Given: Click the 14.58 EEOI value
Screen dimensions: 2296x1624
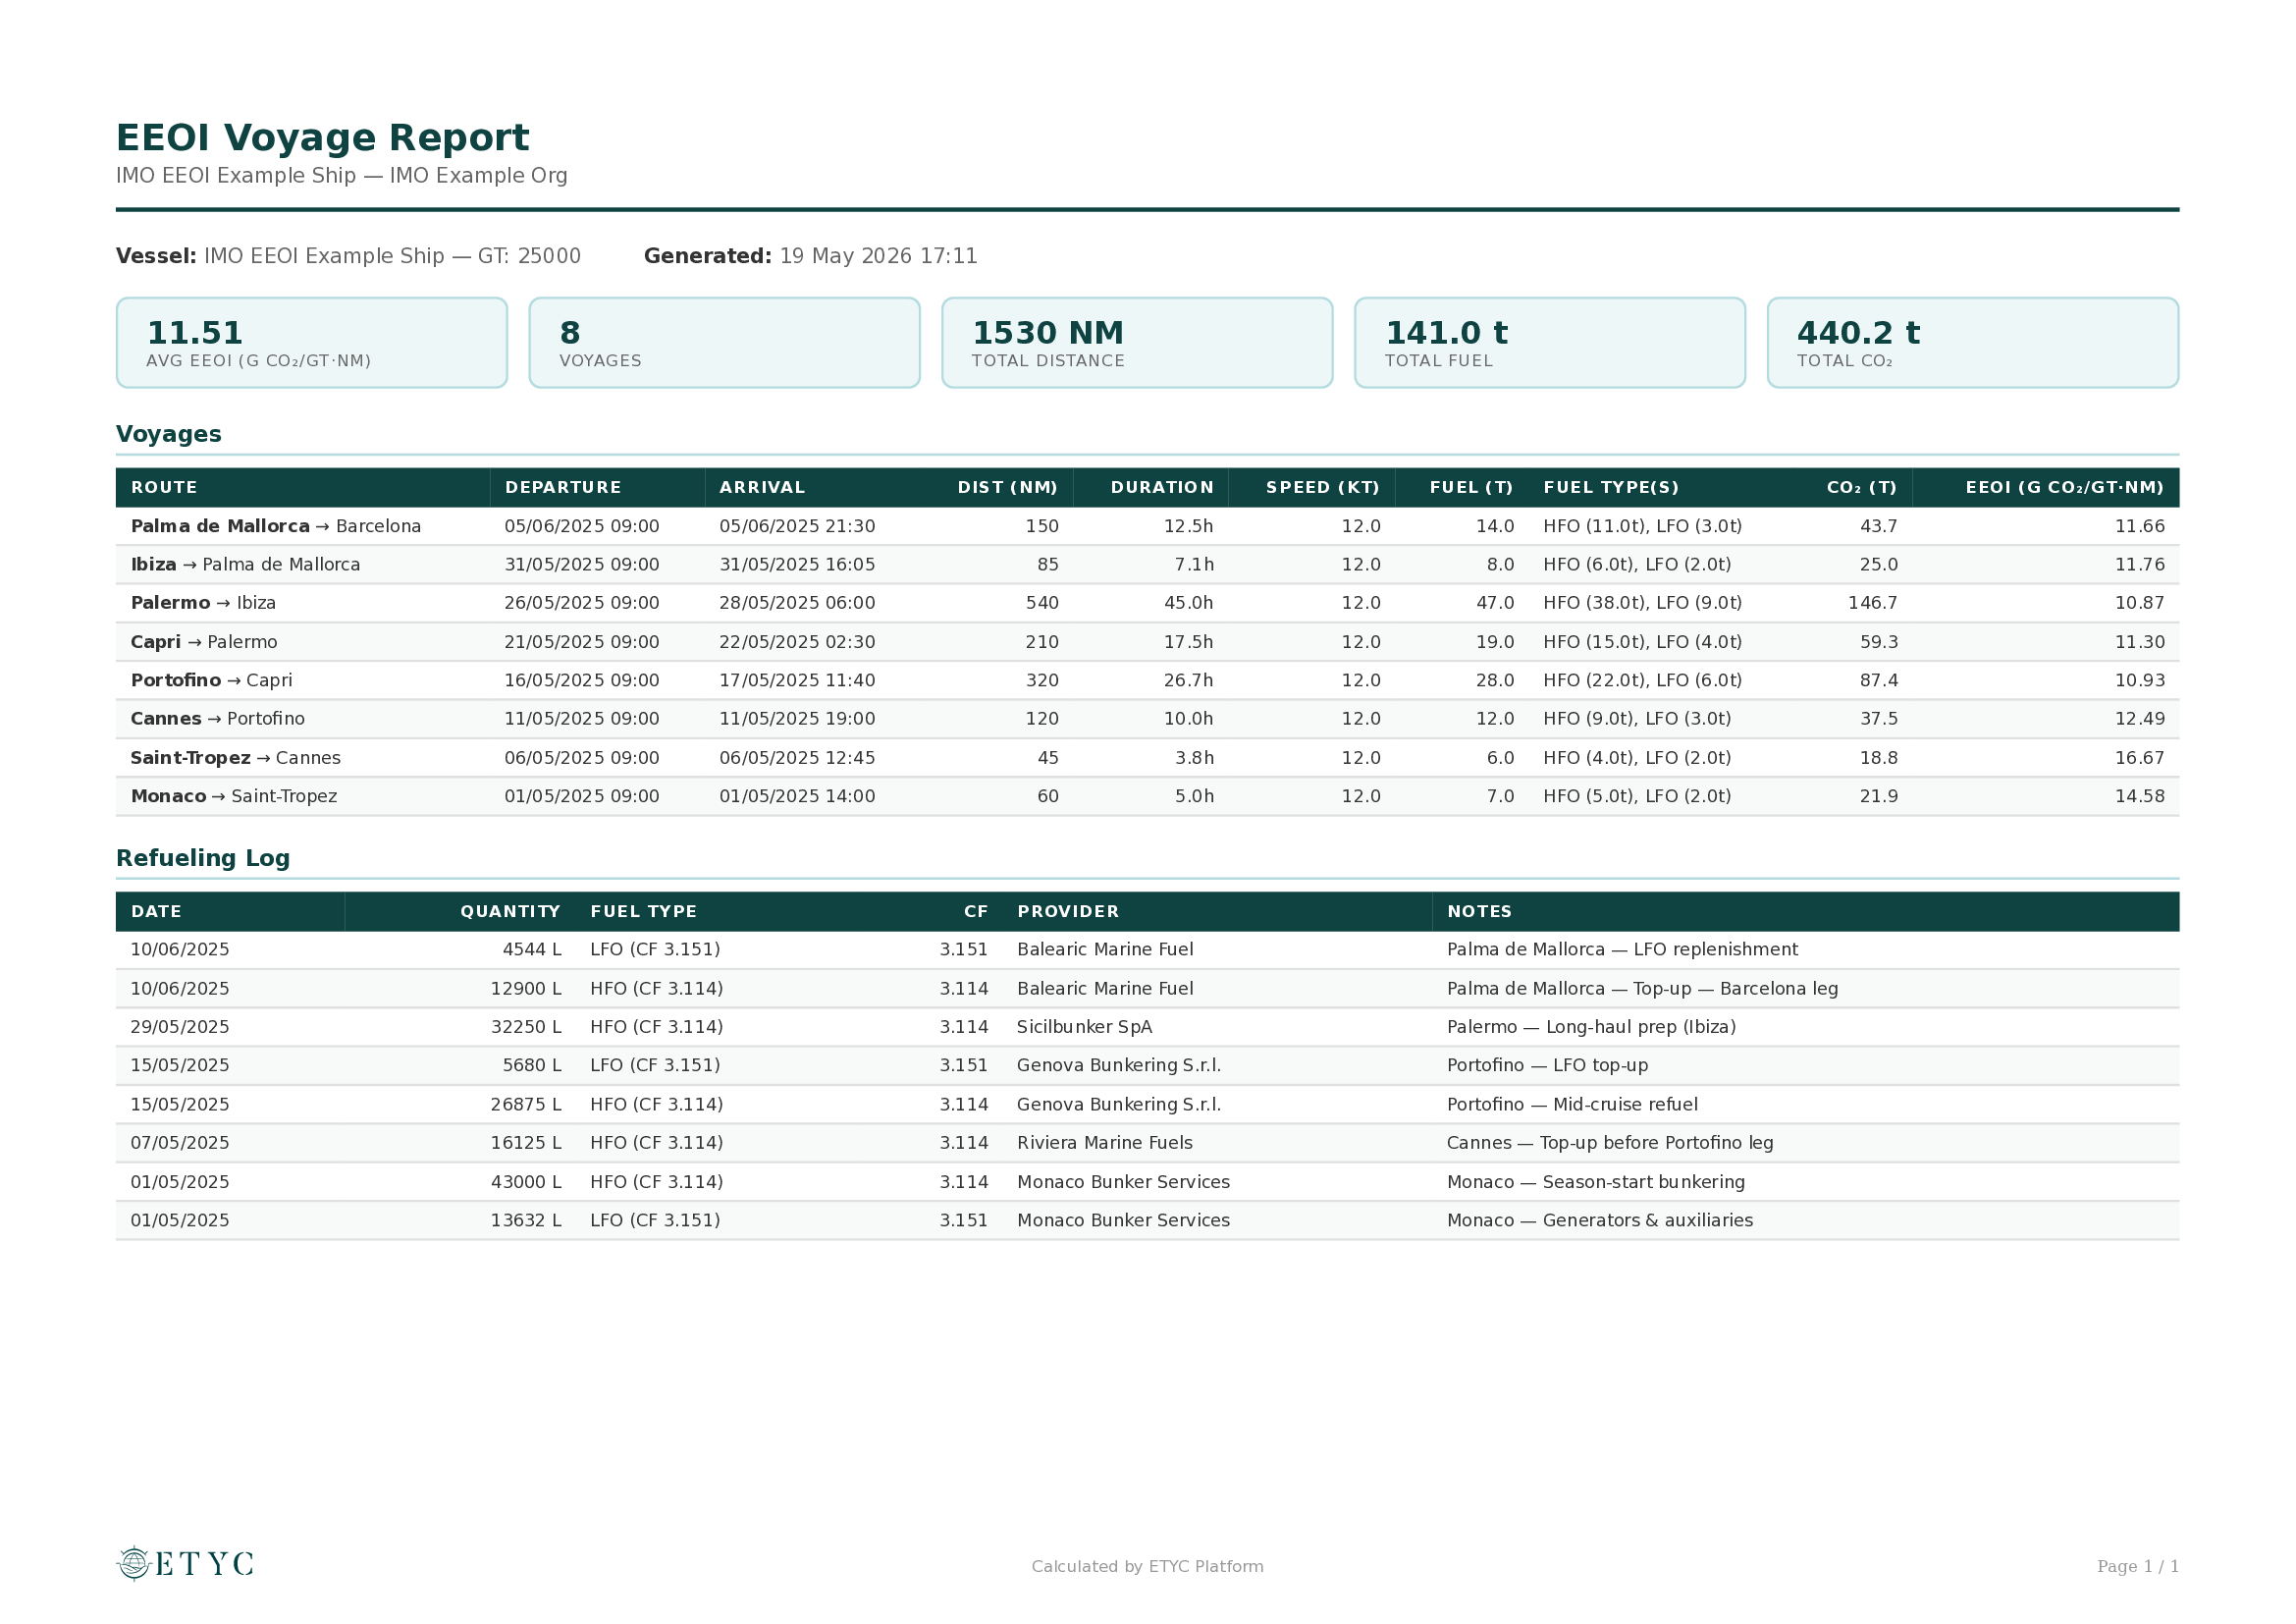Looking at the screenshot, I should (x=2139, y=796).
